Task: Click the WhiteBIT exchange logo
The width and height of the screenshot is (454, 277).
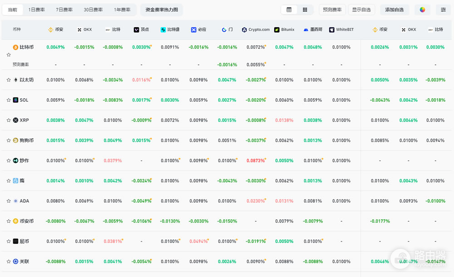Action: (332, 29)
